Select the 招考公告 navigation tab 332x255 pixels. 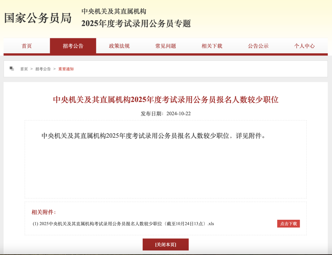click(x=73, y=46)
